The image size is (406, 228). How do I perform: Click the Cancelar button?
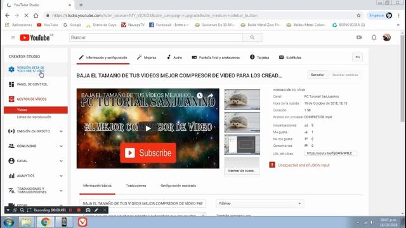[x=317, y=75]
